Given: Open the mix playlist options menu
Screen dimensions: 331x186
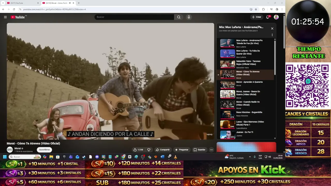Looking at the screenshot, I should 272,35.
